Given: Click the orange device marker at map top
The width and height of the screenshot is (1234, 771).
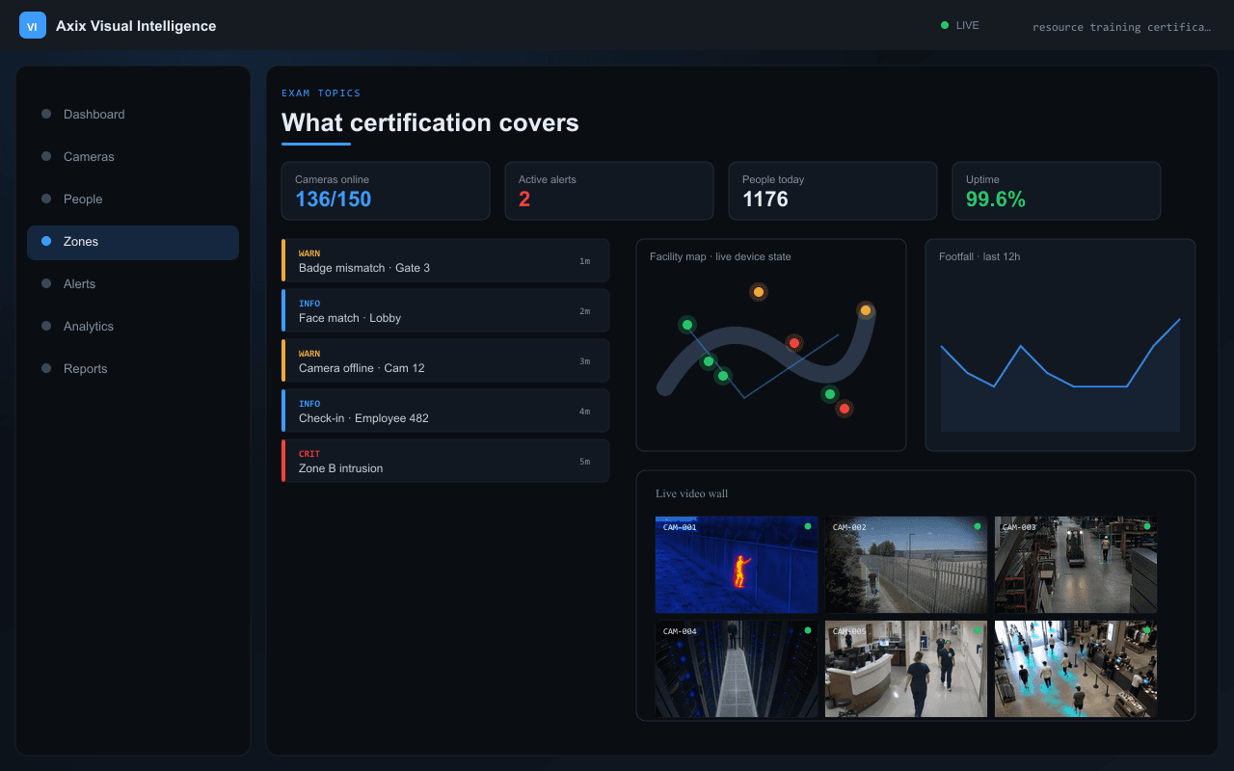Looking at the screenshot, I should tap(759, 292).
